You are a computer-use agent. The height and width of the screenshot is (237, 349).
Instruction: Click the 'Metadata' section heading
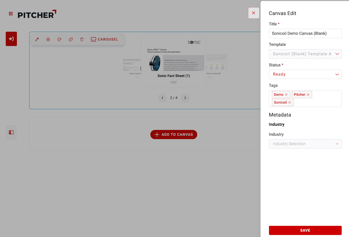pos(280,115)
